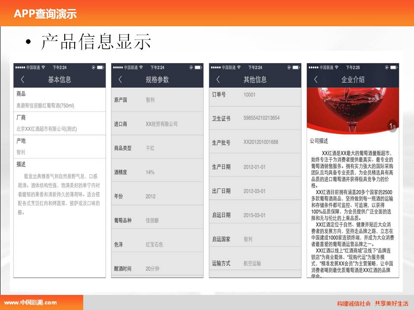Select the 干红 product type value
The width and height of the screenshot is (414, 310).
pyautogui.click(x=150, y=148)
